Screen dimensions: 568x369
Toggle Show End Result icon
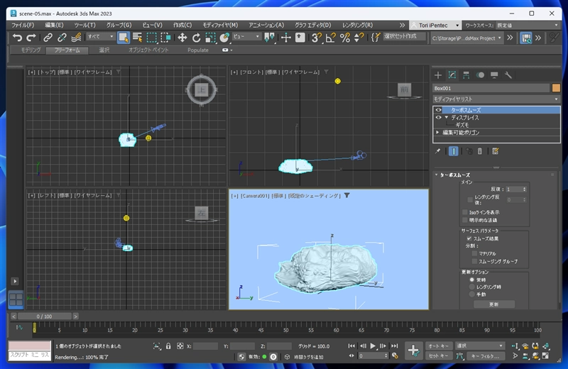(x=453, y=151)
